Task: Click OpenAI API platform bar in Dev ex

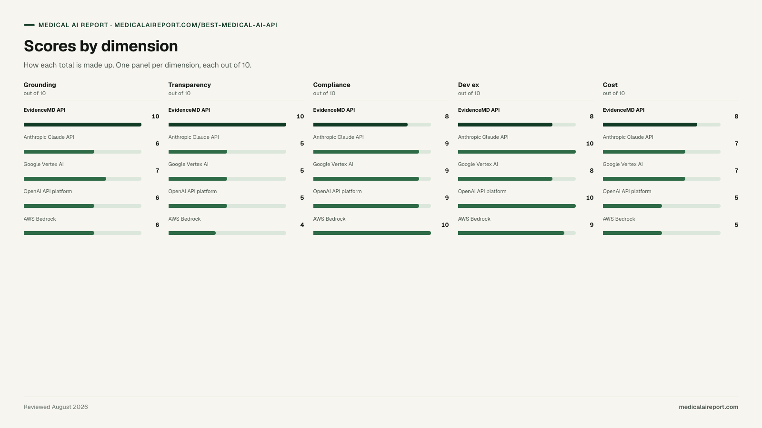Action: pos(517,206)
